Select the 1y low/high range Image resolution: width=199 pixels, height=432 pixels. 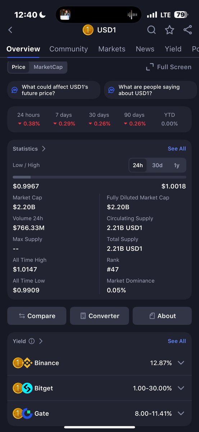click(x=176, y=165)
